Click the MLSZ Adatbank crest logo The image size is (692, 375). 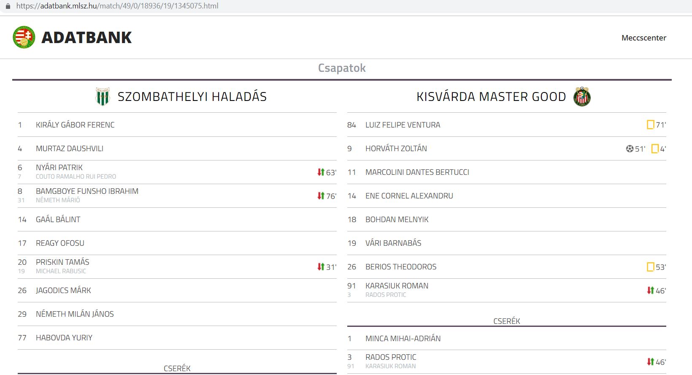tap(24, 37)
